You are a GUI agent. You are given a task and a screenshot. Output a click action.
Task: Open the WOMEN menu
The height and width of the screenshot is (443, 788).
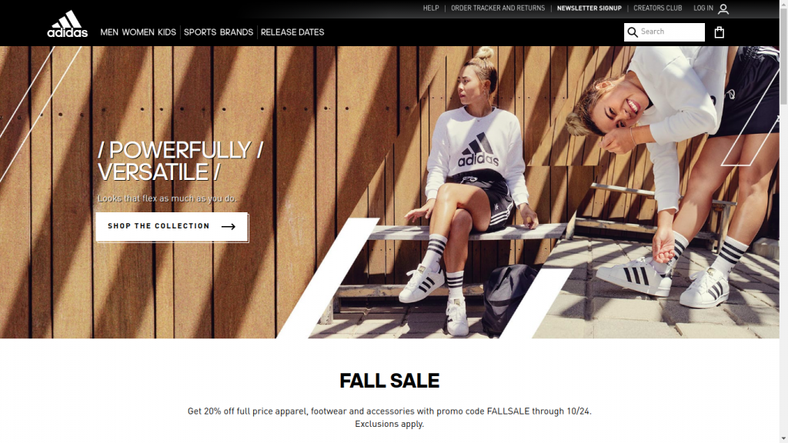pyautogui.click(x=139, y=32)
